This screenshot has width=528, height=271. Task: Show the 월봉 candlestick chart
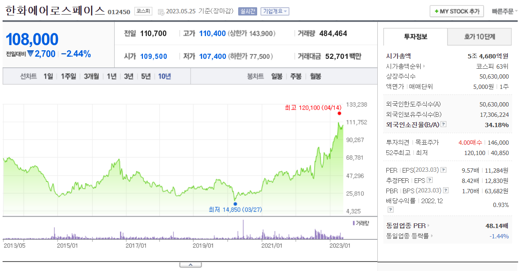click(316, 76)
